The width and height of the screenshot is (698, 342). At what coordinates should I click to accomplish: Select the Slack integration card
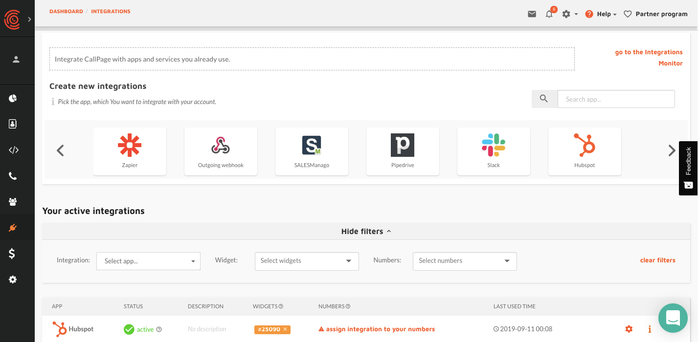(x=494, y=151)
